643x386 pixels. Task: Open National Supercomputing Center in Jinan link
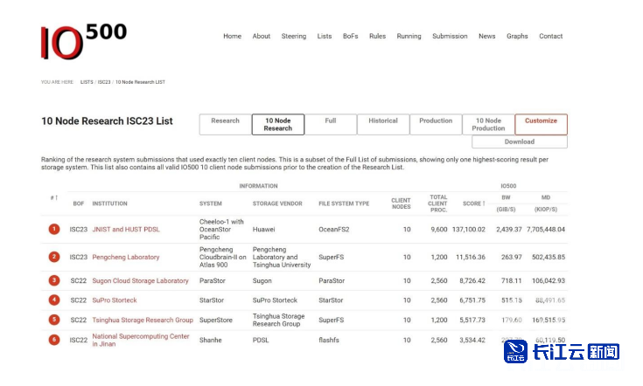pyautogui.click(x=141, y=340)
